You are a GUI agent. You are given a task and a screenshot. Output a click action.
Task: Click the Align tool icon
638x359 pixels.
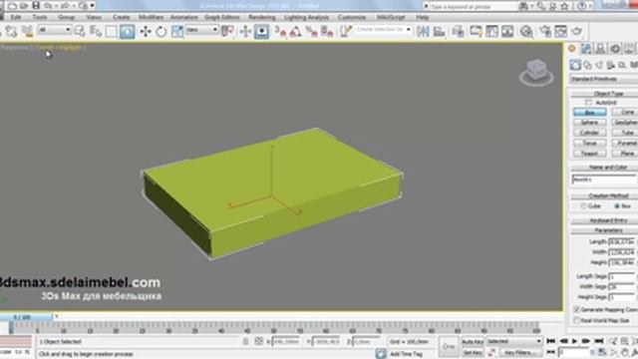coord(439,31)
